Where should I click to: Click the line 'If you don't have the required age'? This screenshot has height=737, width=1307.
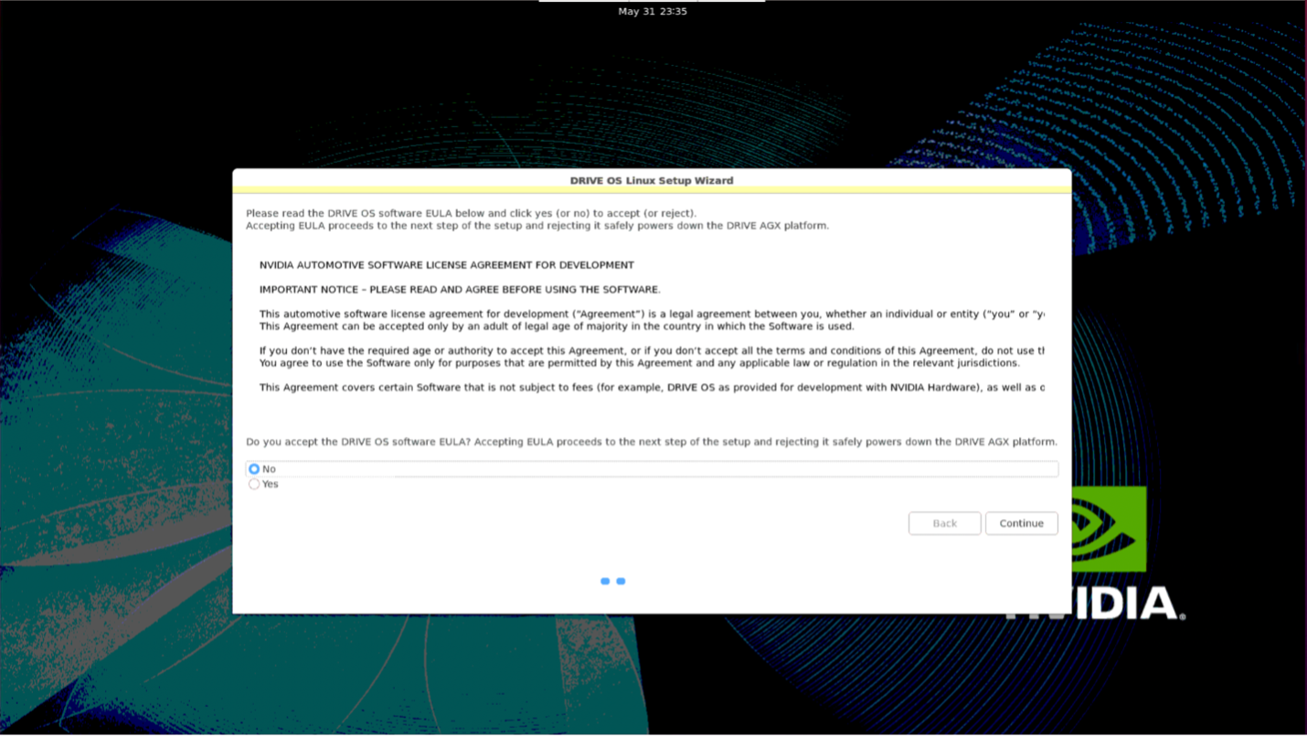coord(651,351)
